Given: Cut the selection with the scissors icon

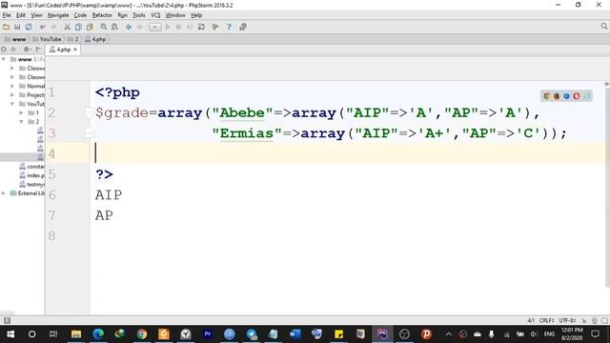Looking at the screenshot, I should tap(68, 27).
